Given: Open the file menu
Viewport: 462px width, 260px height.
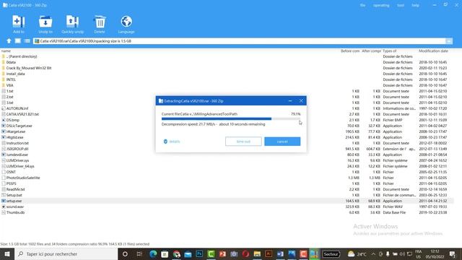Looking at the screenshot, I should [x=362, y=5].
